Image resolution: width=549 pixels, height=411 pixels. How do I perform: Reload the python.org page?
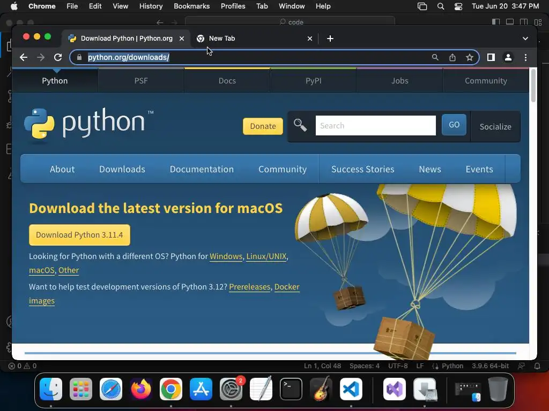click(58, 57)
